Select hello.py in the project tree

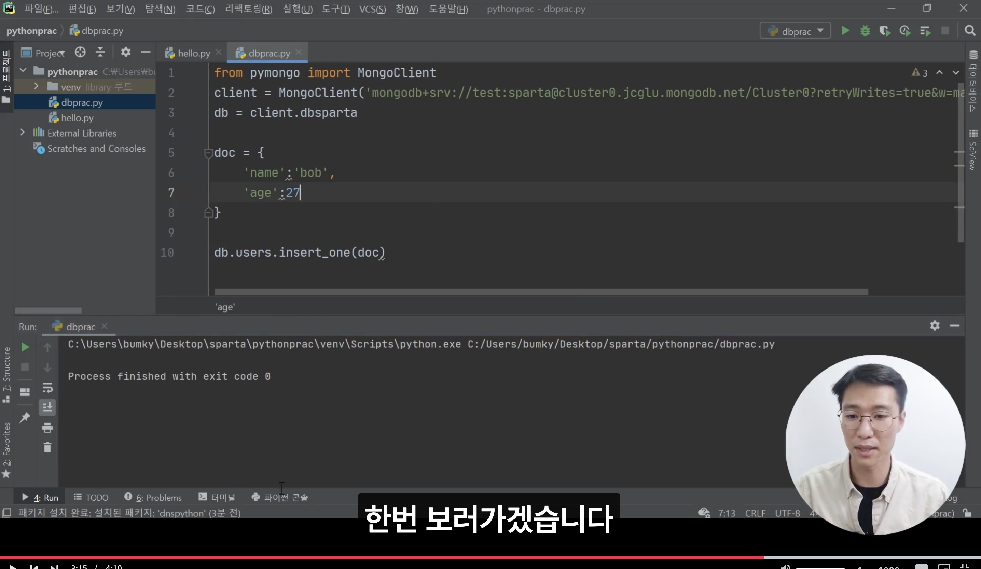coord(77,117)
